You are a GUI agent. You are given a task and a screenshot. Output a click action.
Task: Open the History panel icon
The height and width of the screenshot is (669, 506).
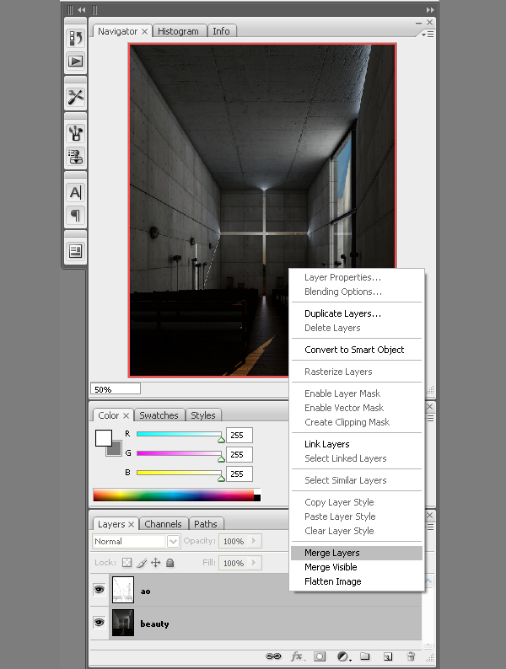[x=75, y=38]
